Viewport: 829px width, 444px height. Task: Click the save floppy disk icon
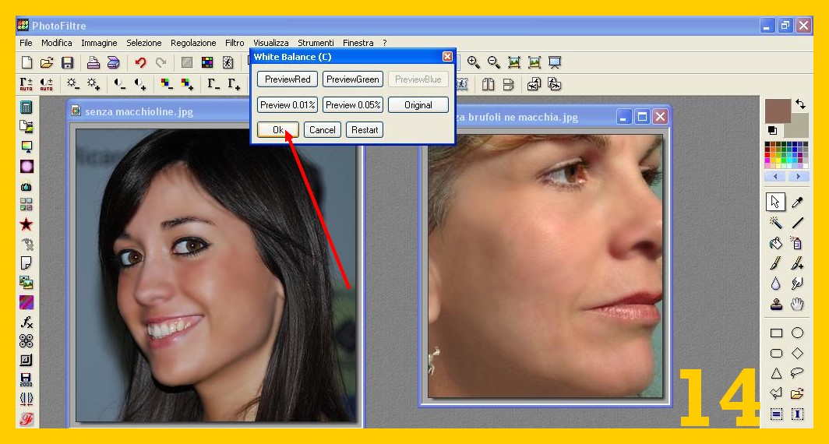pos(67,63)
